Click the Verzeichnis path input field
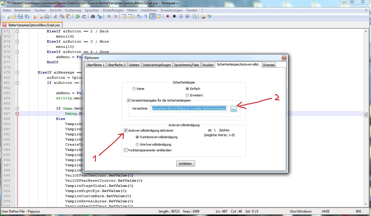371x216 pixels. [189, 109]
